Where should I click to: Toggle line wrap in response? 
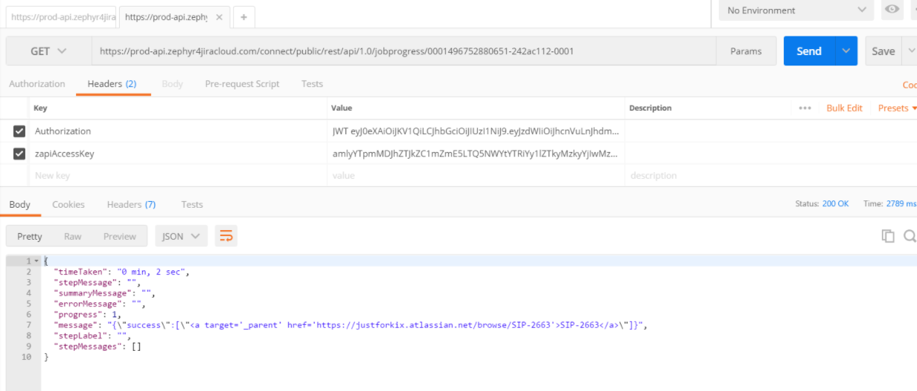coord(226,236)
